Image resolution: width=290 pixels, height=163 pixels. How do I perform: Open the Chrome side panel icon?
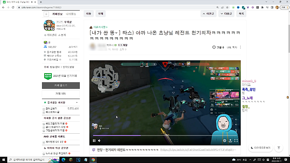tap(272, 7)
